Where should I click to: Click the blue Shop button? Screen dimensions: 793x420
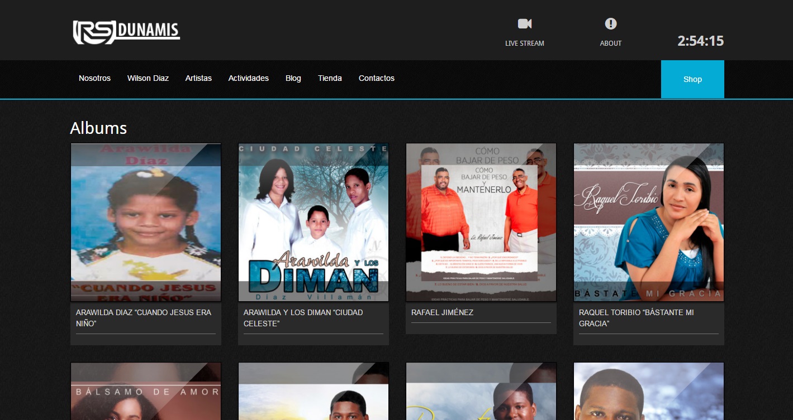(x=692, y=79)
